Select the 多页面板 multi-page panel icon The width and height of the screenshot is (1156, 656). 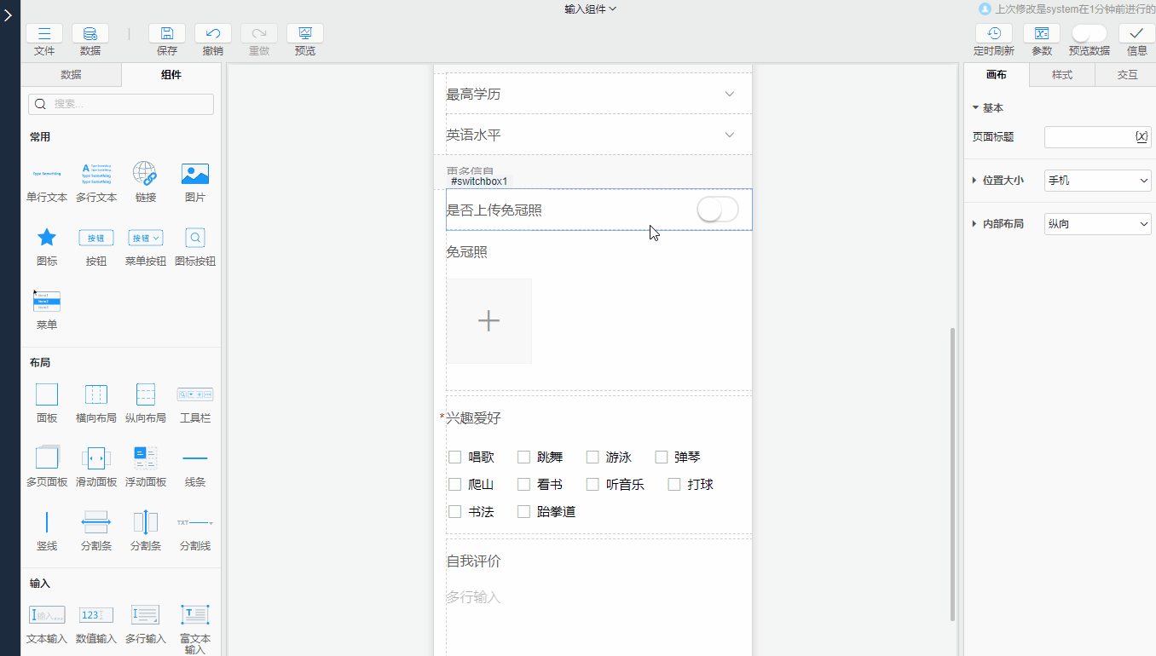point(46,457)
